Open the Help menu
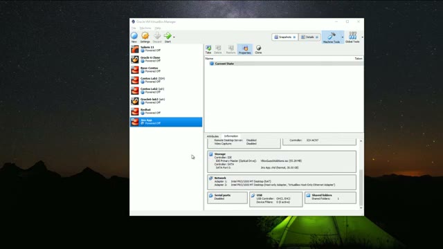Screen dimensions: 443x249 click(158, 28)
